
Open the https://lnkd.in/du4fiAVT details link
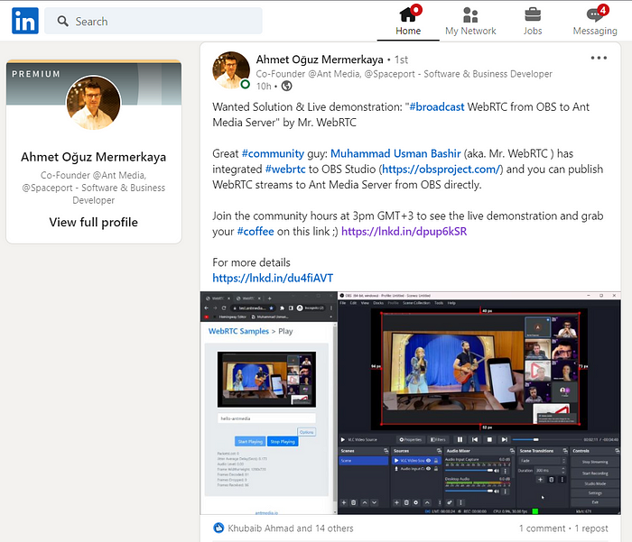(x=273, y=279)
